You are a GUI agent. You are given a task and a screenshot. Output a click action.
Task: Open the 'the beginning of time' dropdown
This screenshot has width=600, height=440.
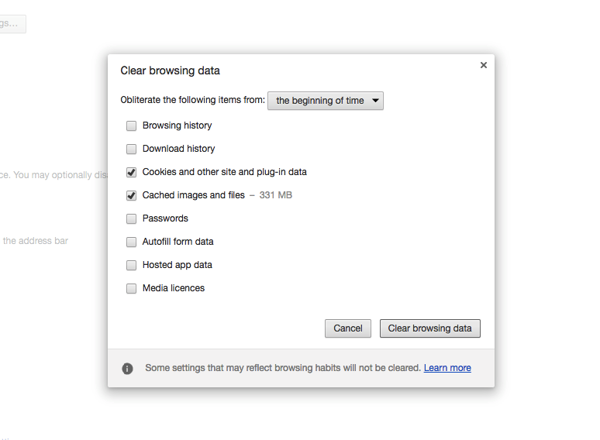(x=326, y=101)
